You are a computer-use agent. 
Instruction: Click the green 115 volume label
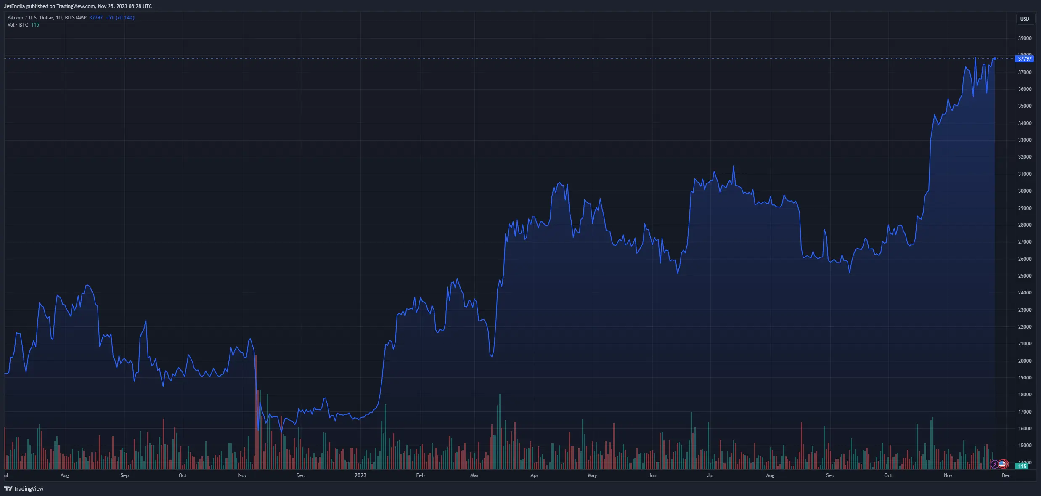[1022, 466]
